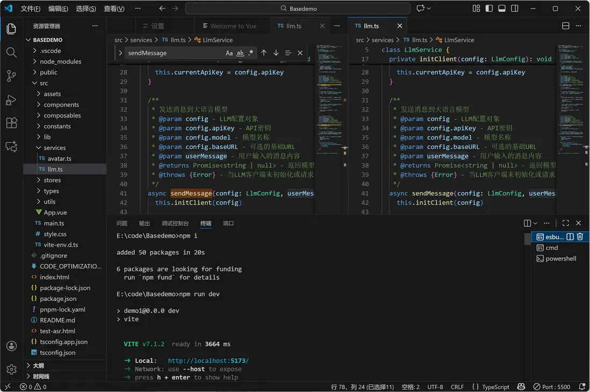
Task: Kill the esbuild terminal with trash icon
Action: coord(580,237)
